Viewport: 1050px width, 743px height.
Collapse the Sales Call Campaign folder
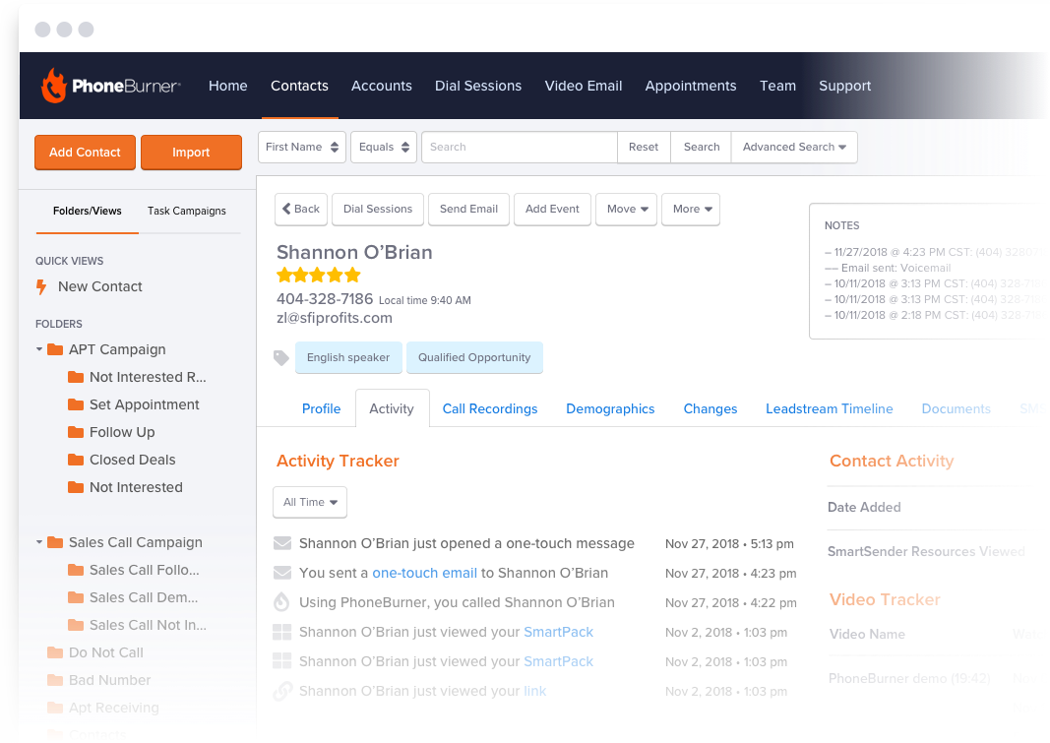click(x=39, y=542)
